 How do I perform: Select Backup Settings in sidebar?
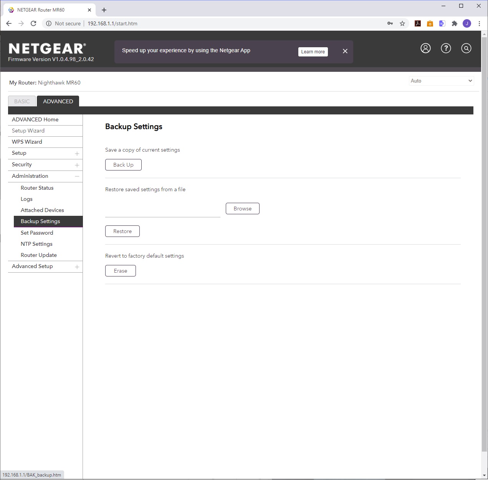[x=48, y=221]
